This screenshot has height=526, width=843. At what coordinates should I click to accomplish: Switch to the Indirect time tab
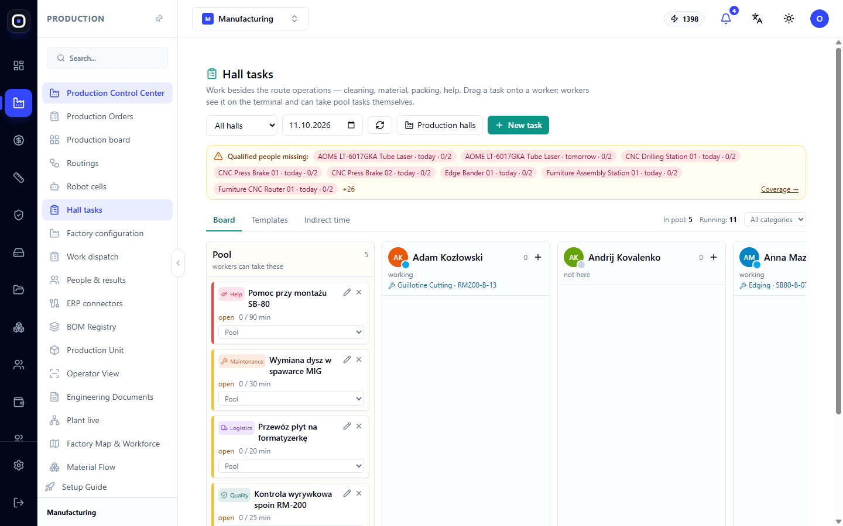click(x=327, y=220)
